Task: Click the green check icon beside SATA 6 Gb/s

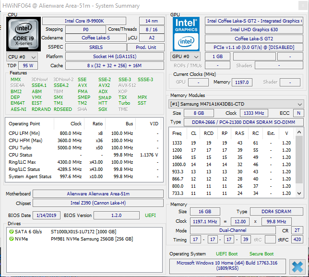Action: [x=12, y=231]
